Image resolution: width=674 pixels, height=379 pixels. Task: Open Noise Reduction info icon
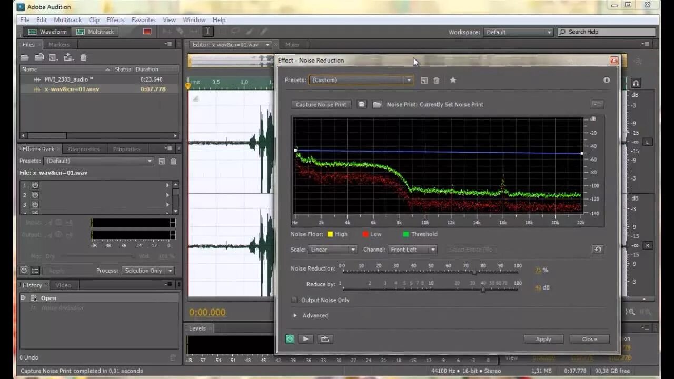click(x=607, y=80)
